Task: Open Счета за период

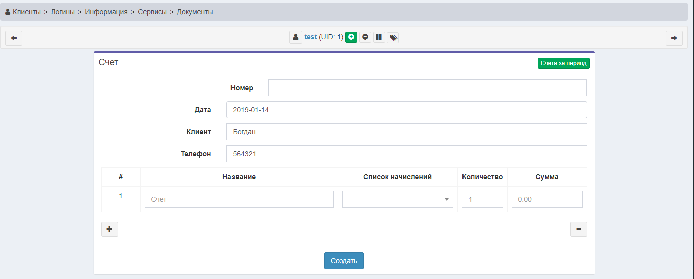Action: click(x=563, y=63)
